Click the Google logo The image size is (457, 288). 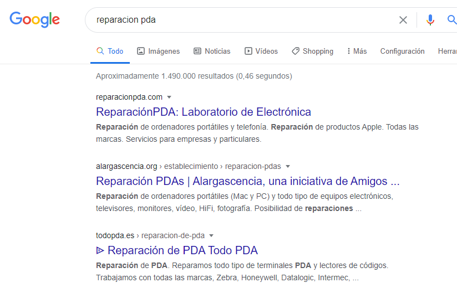[35, 20]
